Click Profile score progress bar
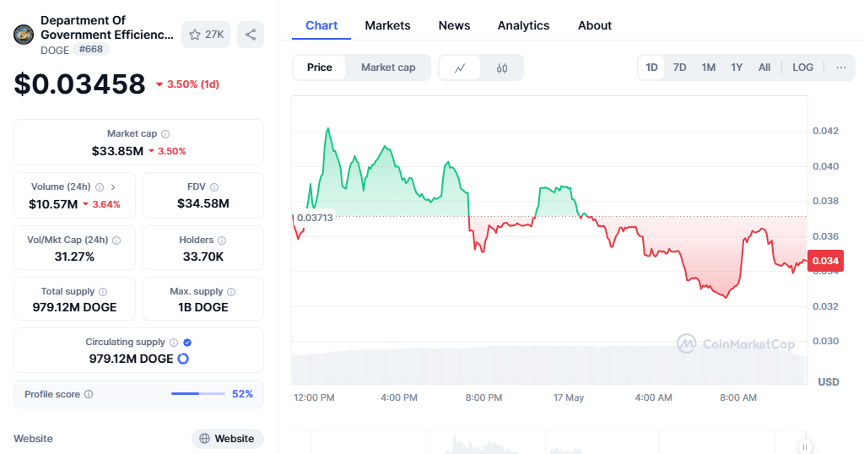This screenshot has height=454, width=864. click(x=198, y=394)
